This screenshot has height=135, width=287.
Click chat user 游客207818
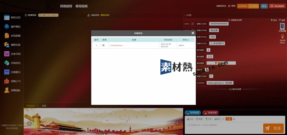[202, 37]
